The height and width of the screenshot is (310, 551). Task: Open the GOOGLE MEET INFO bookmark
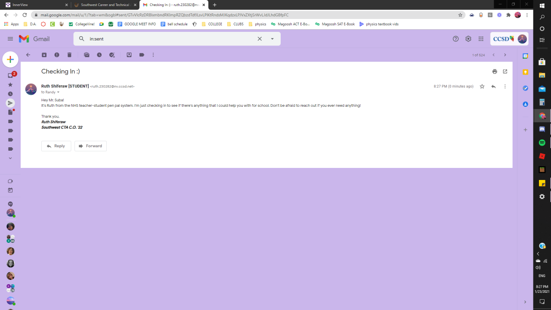[x=137, y=24]
